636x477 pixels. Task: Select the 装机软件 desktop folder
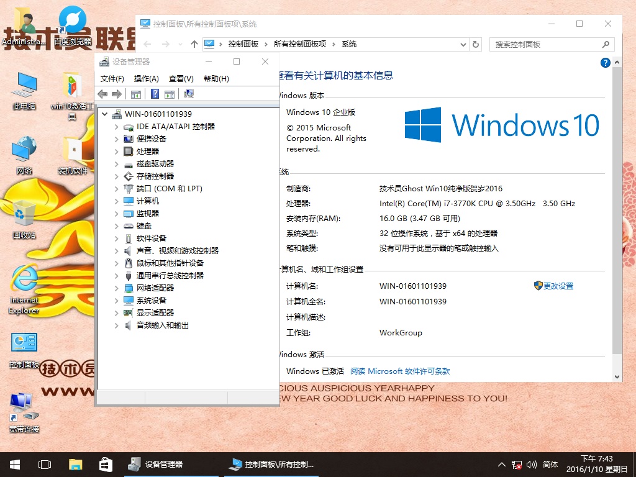tap(73, 156)
